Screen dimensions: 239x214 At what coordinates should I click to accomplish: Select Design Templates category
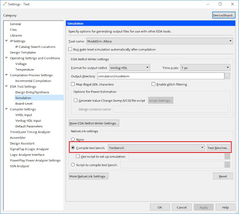tap(23, 52)
